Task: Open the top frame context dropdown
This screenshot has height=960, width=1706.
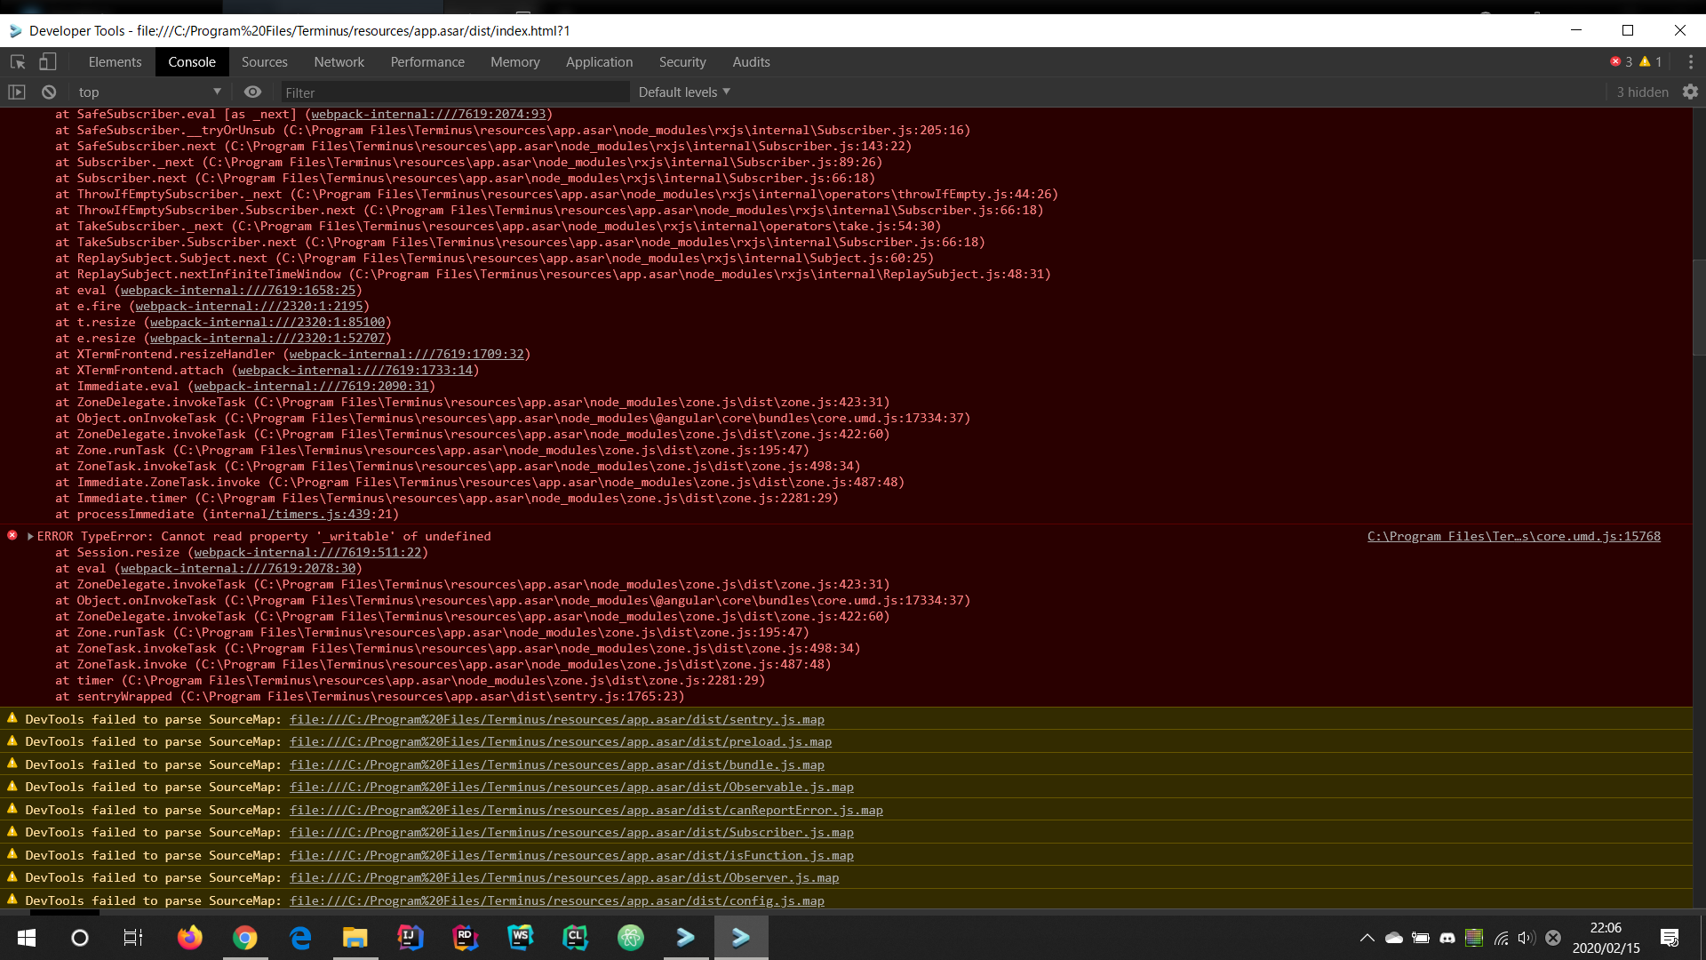Action: pos(148,92)
